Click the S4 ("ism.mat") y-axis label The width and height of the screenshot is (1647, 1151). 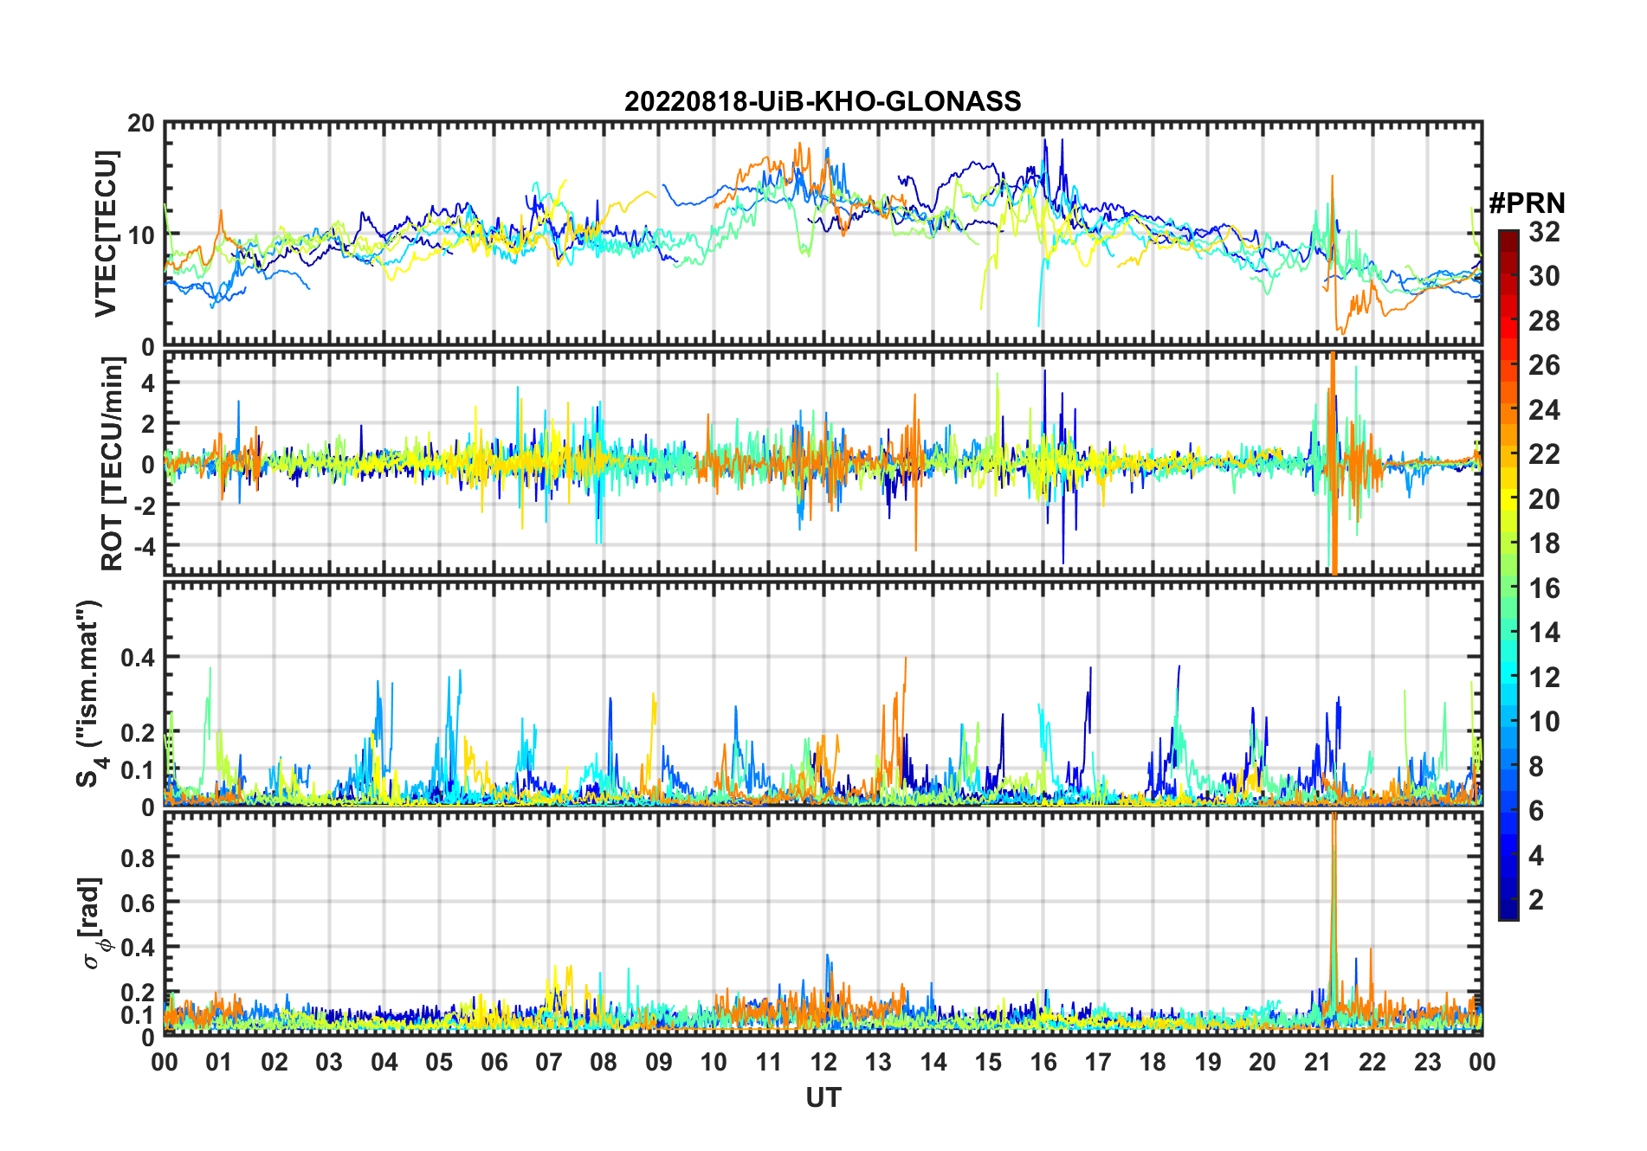tap(90, 694)
